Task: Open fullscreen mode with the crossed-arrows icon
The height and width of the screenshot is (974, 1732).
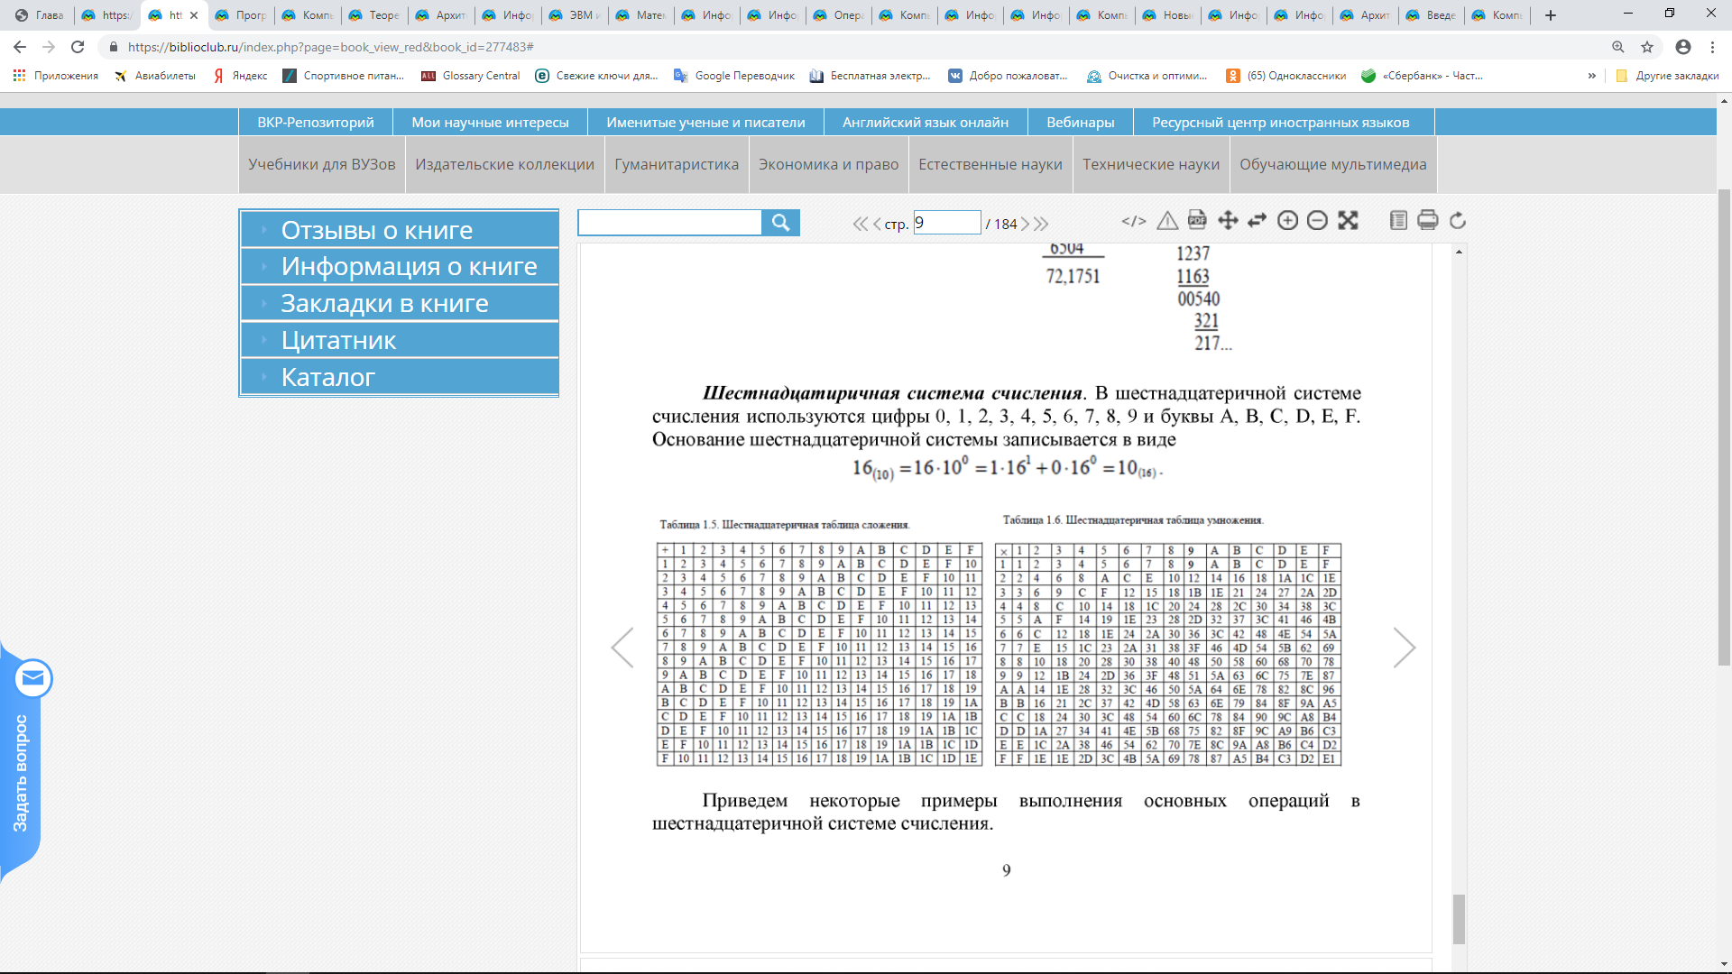Action: coord(1348,221)
